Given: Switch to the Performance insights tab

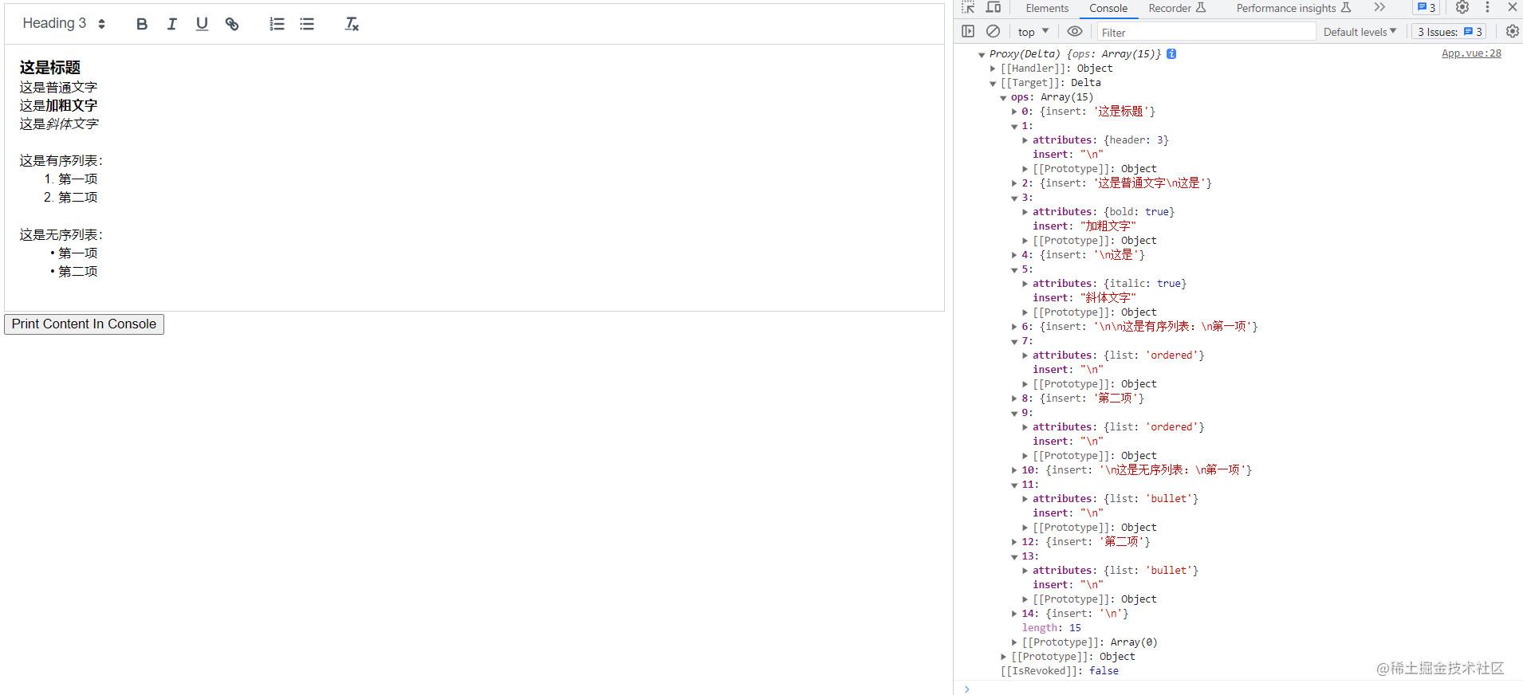Looking at the screenshot, I should [x=1293, y=8].
